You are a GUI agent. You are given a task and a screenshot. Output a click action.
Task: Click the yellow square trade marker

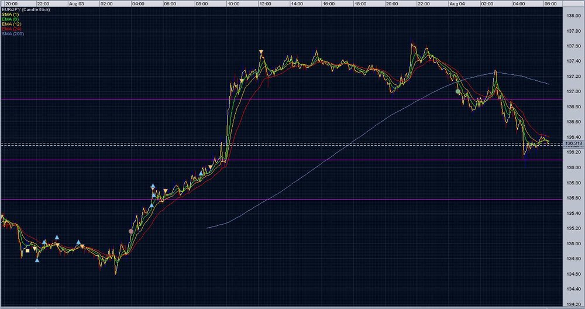click(27, 251)
